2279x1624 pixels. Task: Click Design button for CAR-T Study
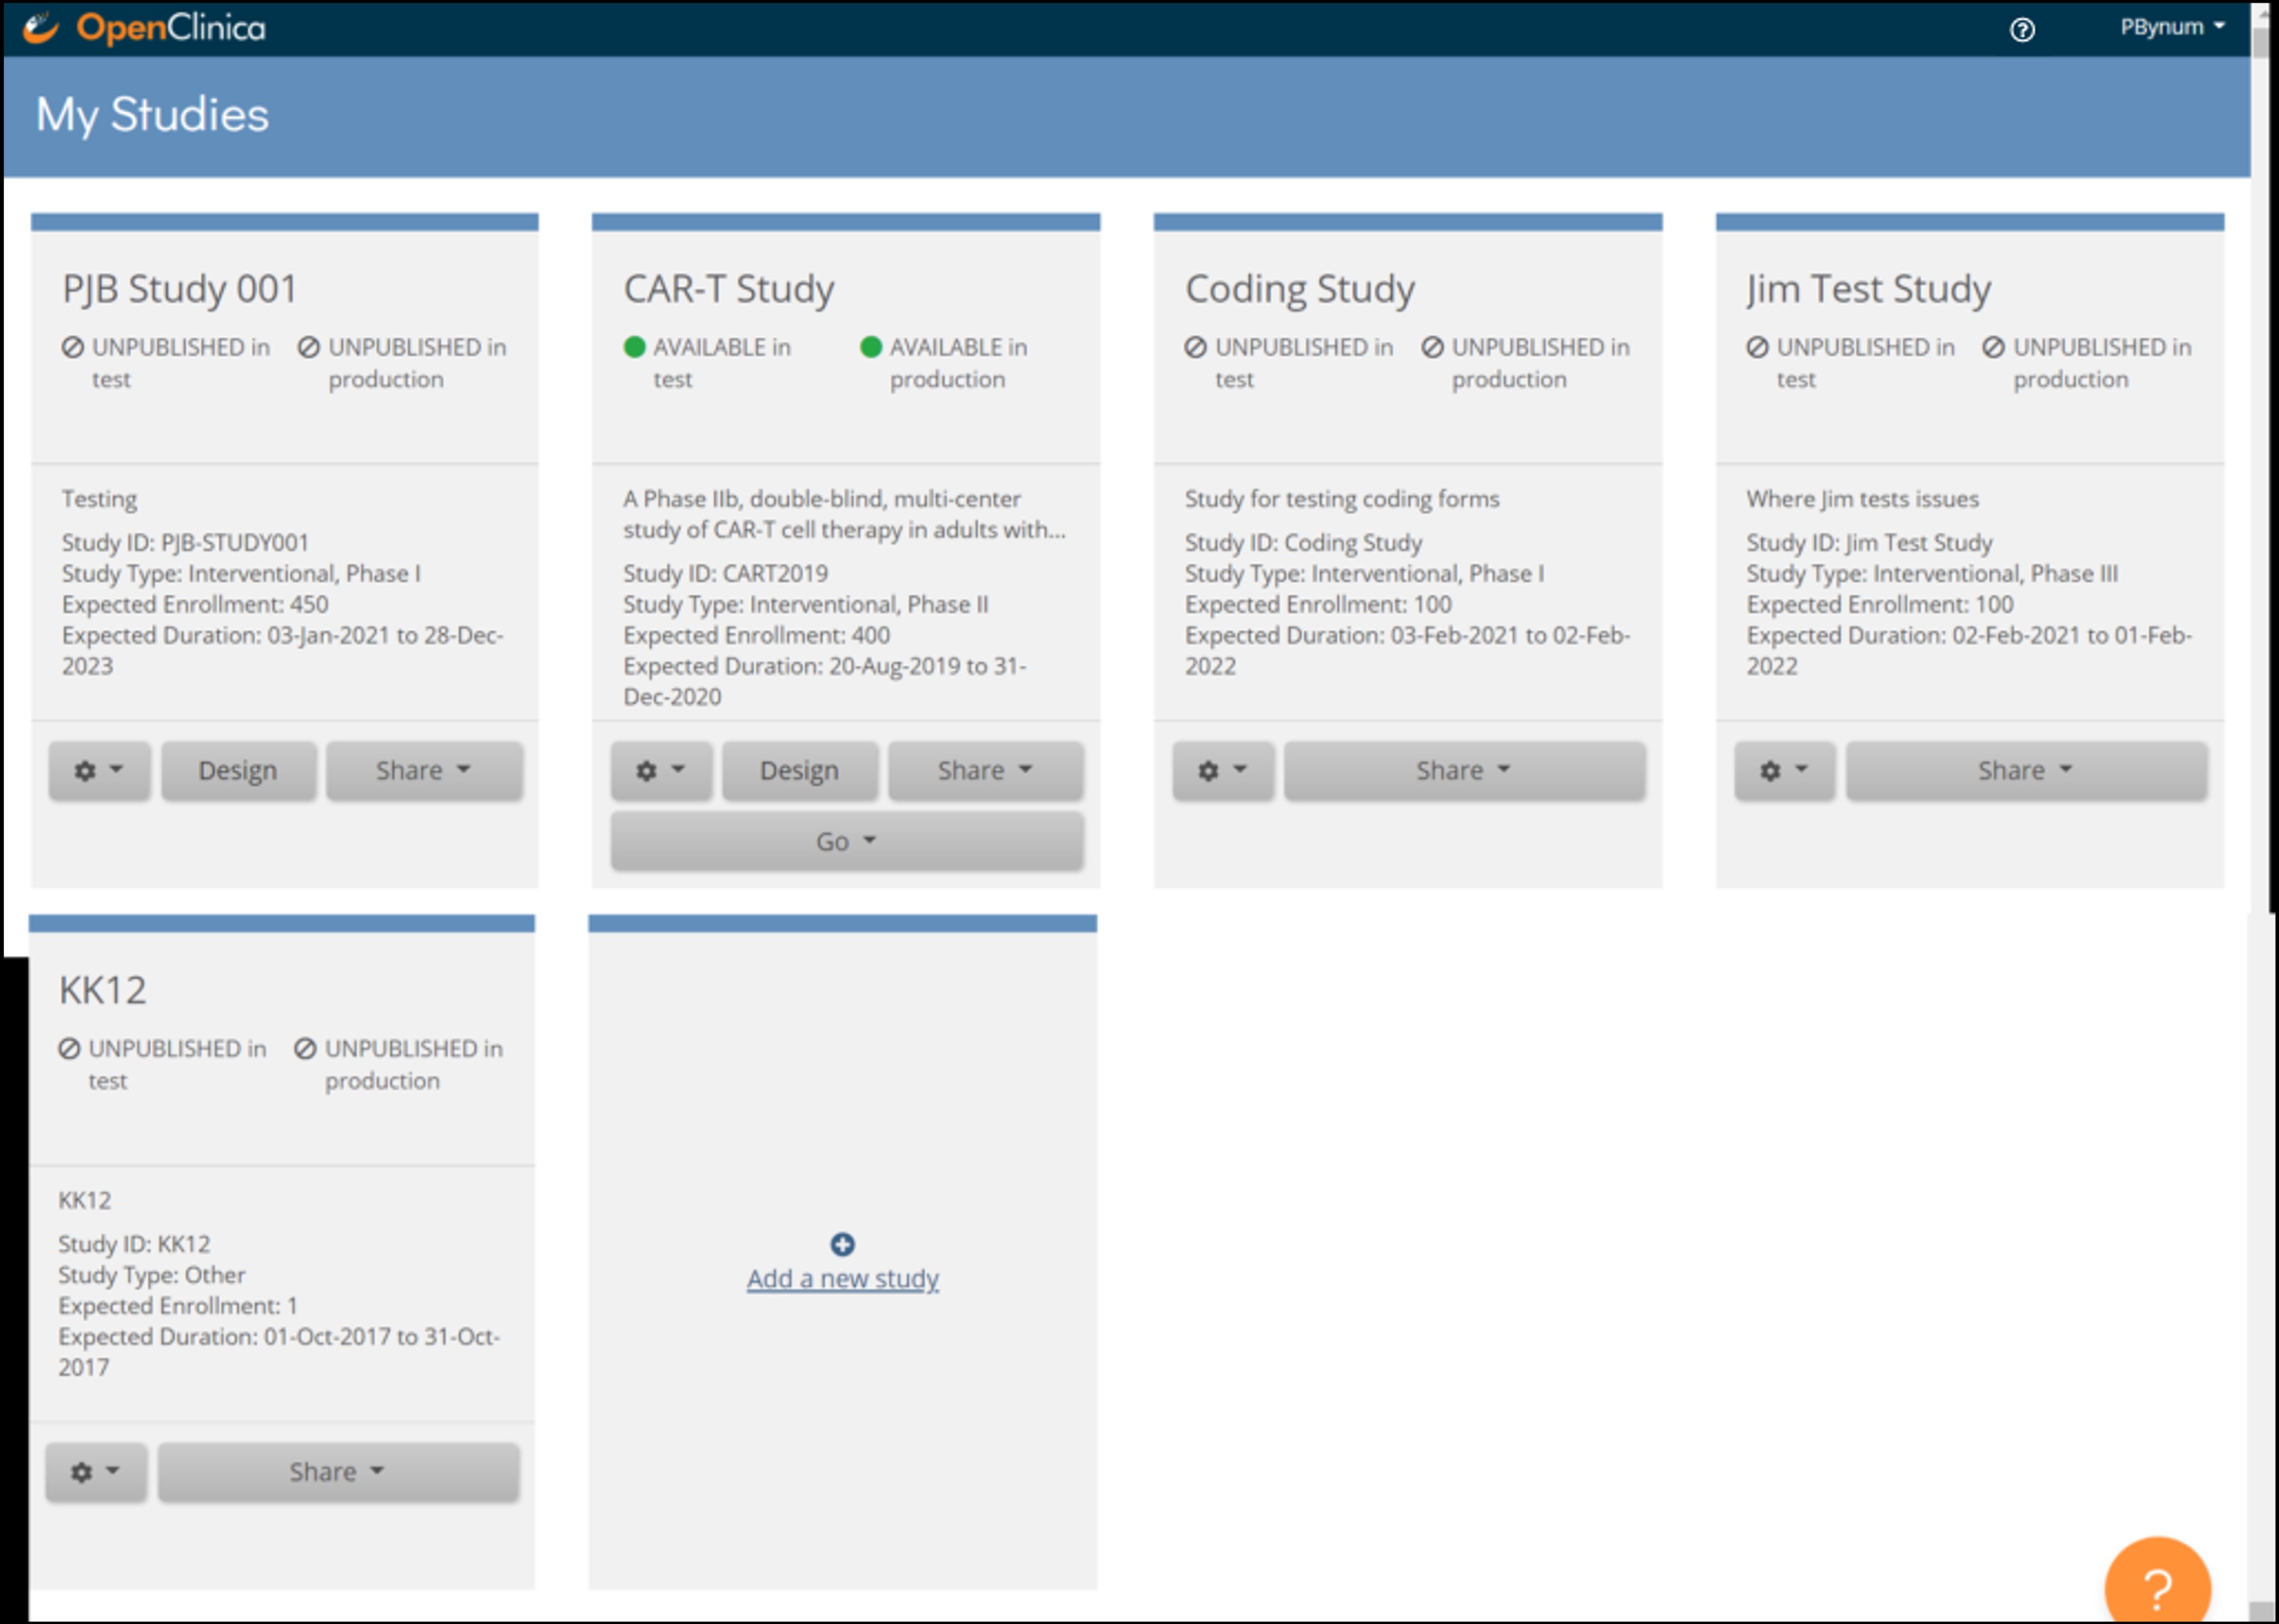(x=800, y=771)
